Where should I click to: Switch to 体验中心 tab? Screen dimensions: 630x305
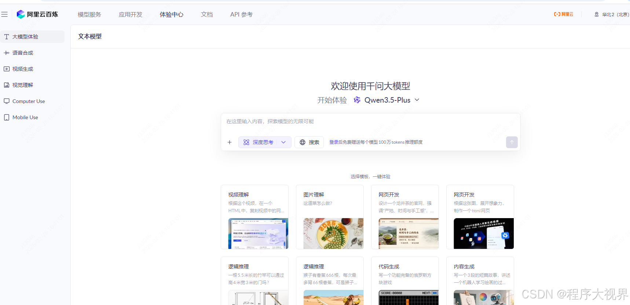click(x=172, y=14)
